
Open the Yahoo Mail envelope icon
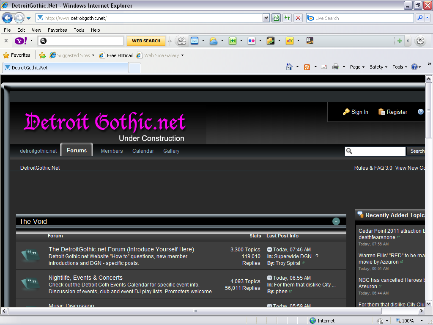pos(195,41)
